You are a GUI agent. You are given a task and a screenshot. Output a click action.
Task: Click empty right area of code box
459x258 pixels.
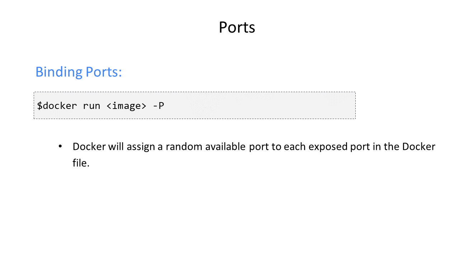[x=273, y=105]
